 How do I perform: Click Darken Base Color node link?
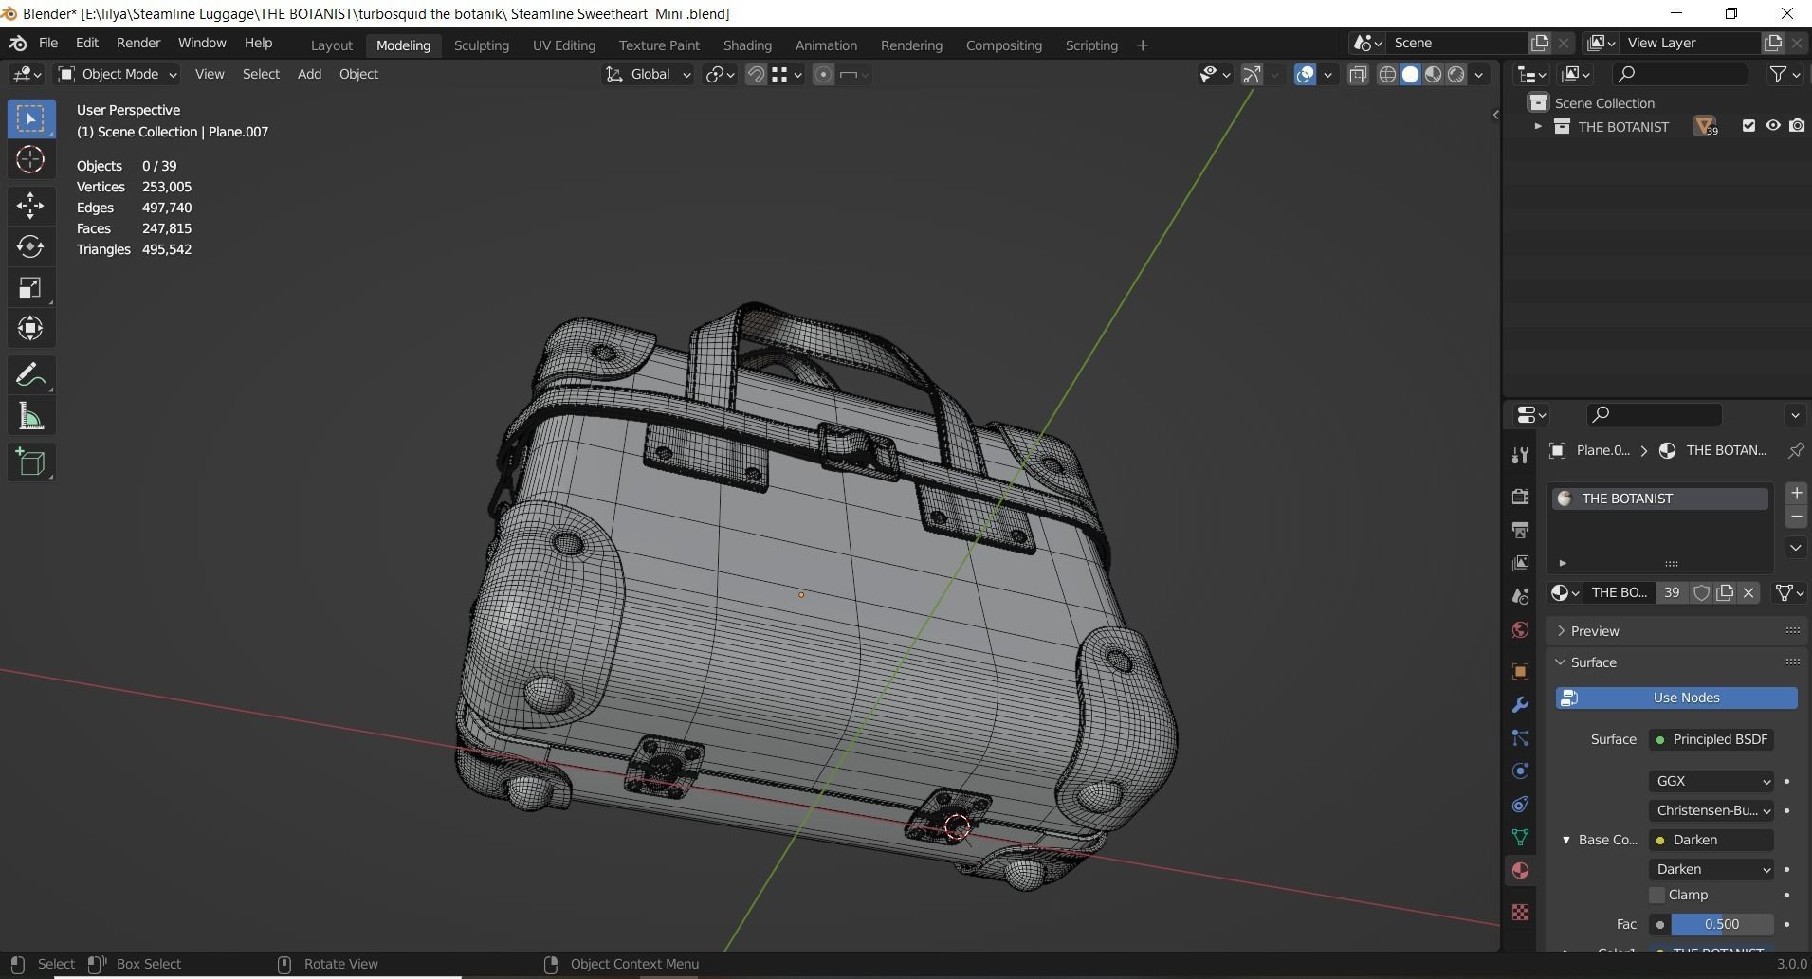[1711, 840]
